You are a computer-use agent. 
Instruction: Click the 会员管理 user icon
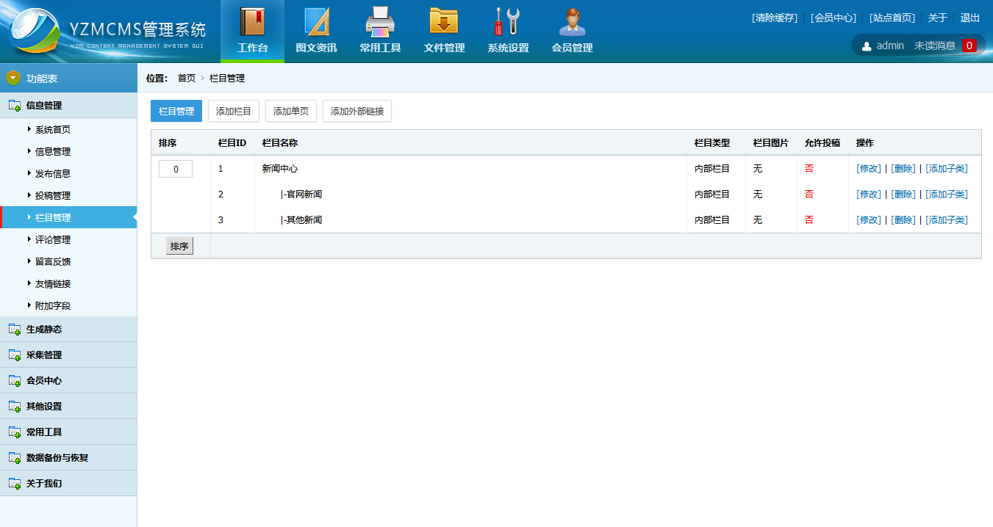click(x=572, y=22)
